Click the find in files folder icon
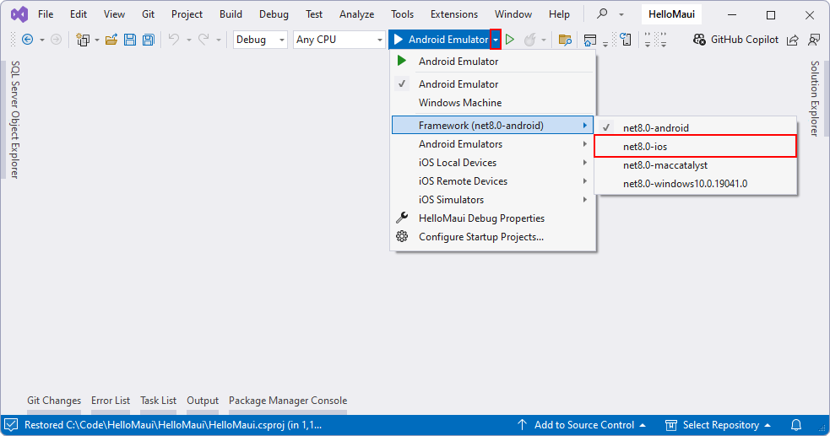The image size is (830, 436). (x=565, y=40)
